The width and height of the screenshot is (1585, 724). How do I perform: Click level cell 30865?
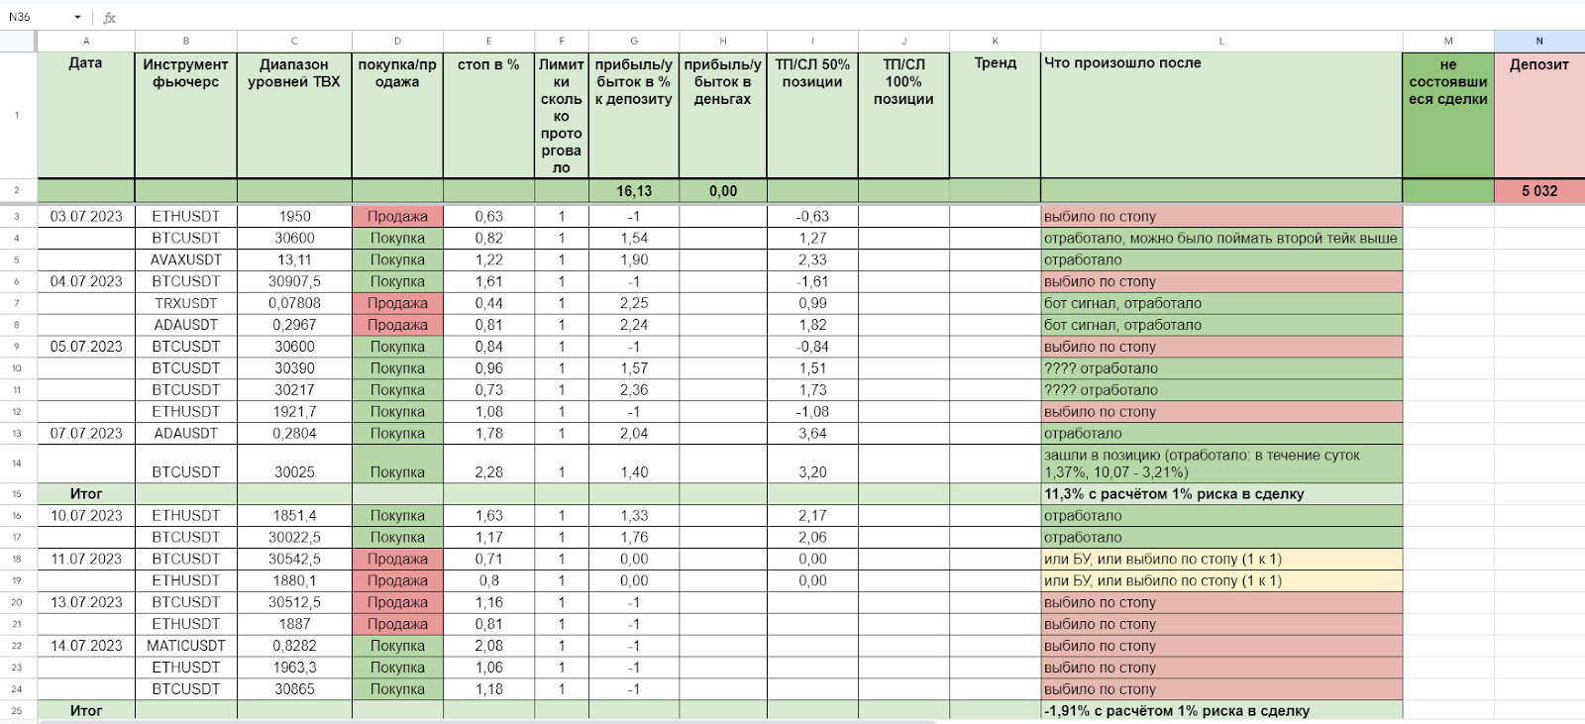point(294,689)
